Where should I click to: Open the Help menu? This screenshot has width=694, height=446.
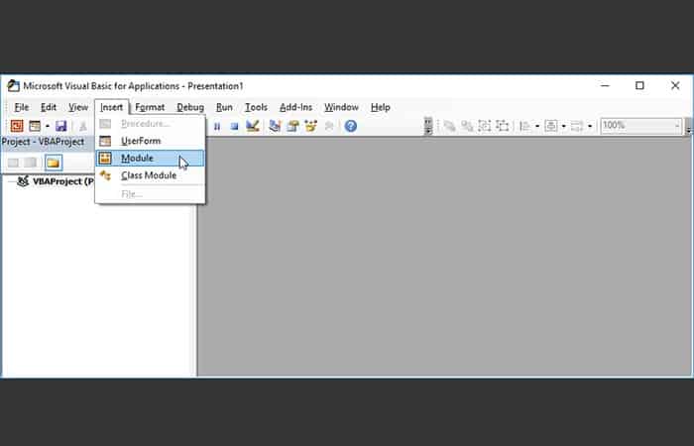[x=380, y=107]
